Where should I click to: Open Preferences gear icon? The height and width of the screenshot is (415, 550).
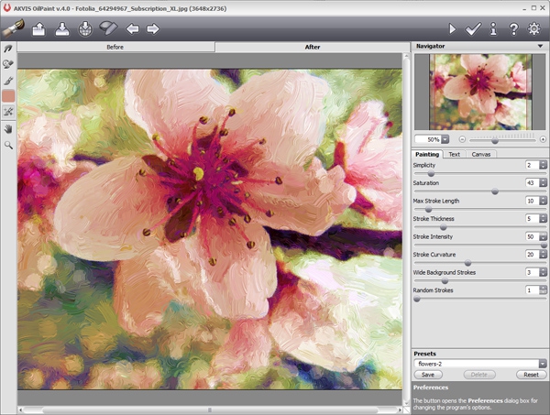[533, 28]
